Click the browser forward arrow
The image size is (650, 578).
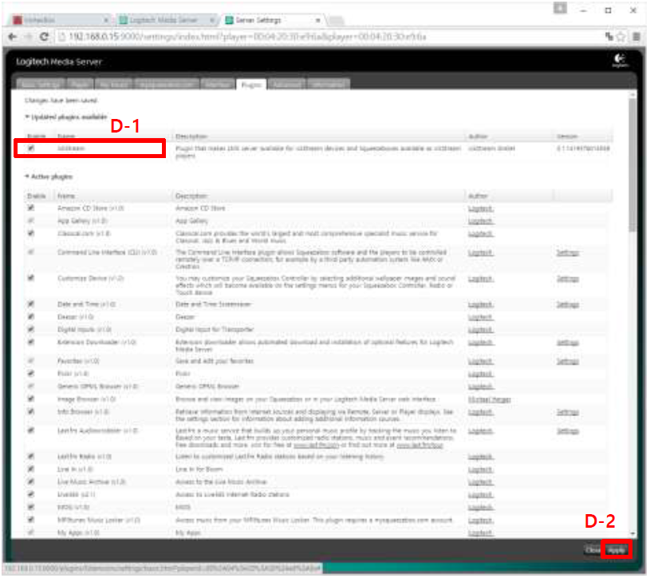point(28,37)
